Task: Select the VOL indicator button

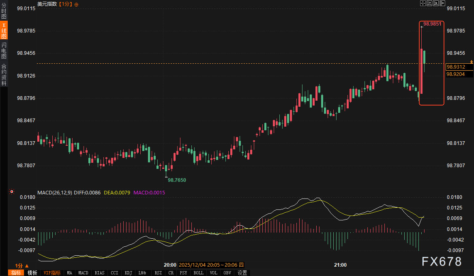Action: [x=213, y=273]
